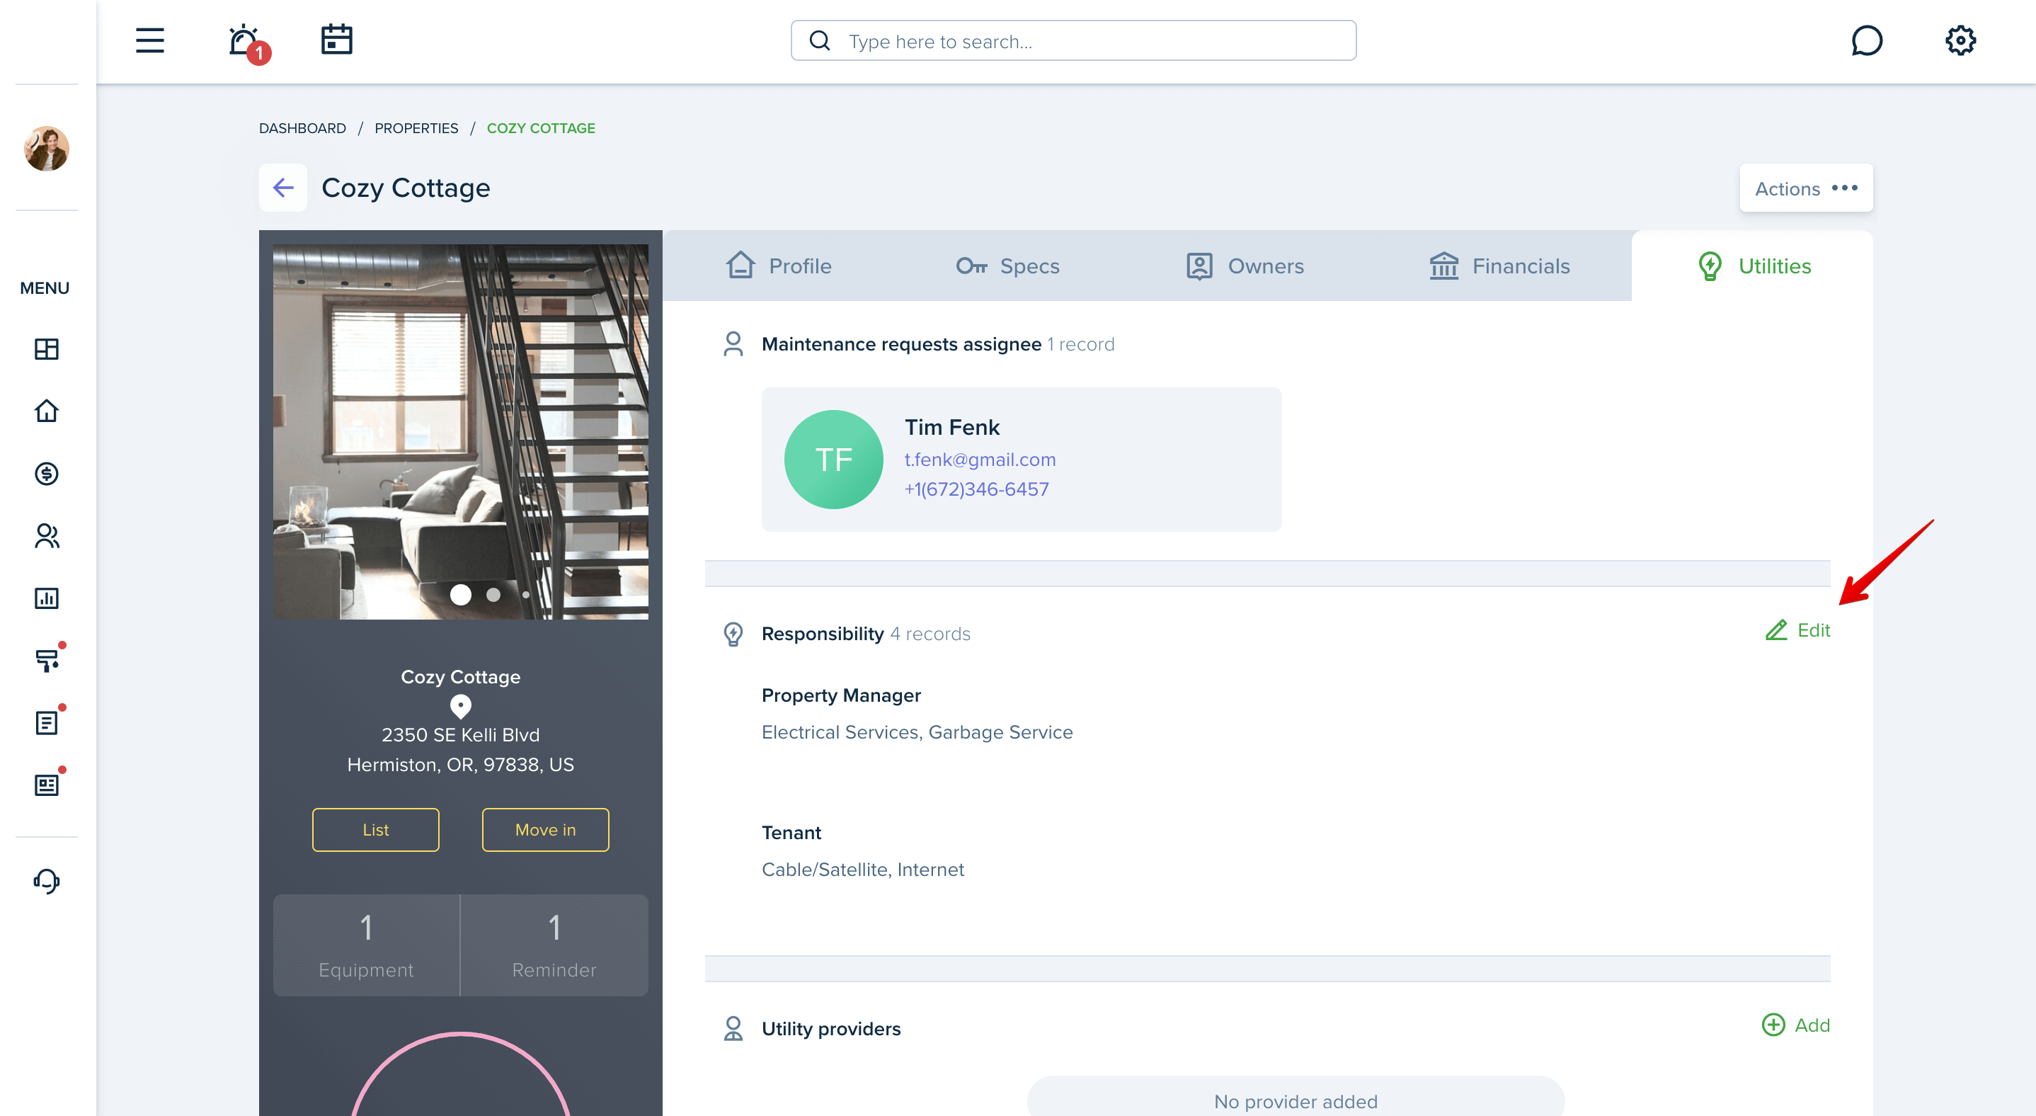Switch to the Financials tab
The image size is (2036, 1116).
tap(1499, 266)
